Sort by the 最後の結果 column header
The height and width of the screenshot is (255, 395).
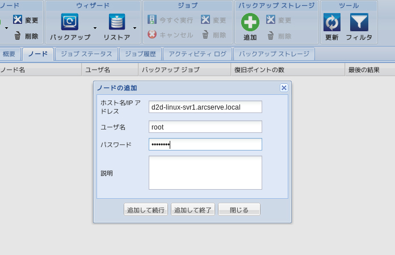point(370,70)
